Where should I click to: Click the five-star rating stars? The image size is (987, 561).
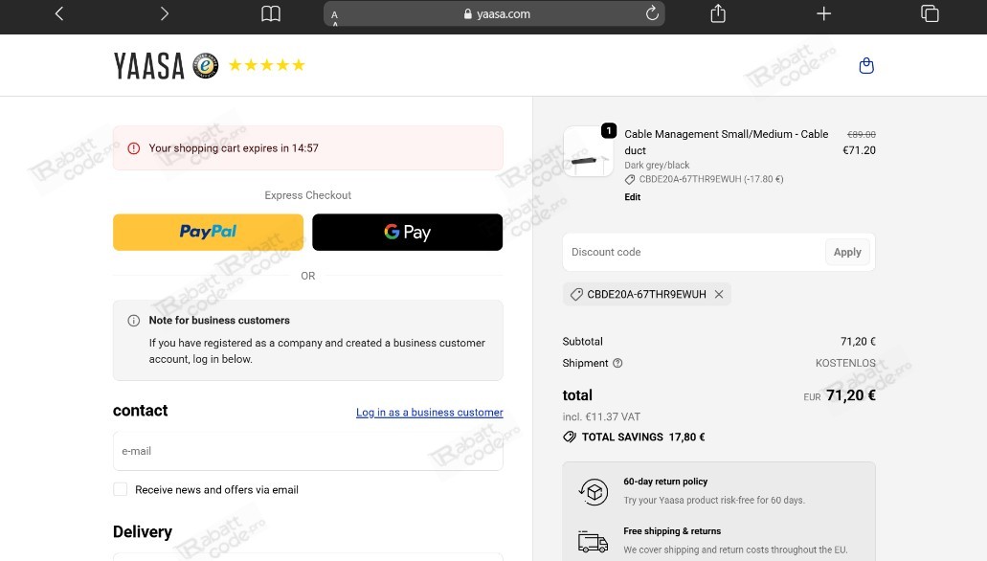coord(267,65)
